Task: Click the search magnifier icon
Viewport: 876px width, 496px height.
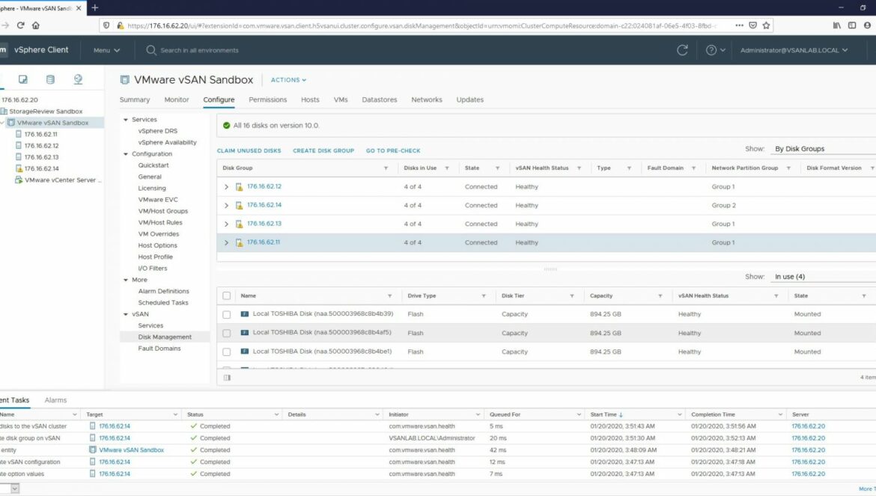Action: (150, 50)
